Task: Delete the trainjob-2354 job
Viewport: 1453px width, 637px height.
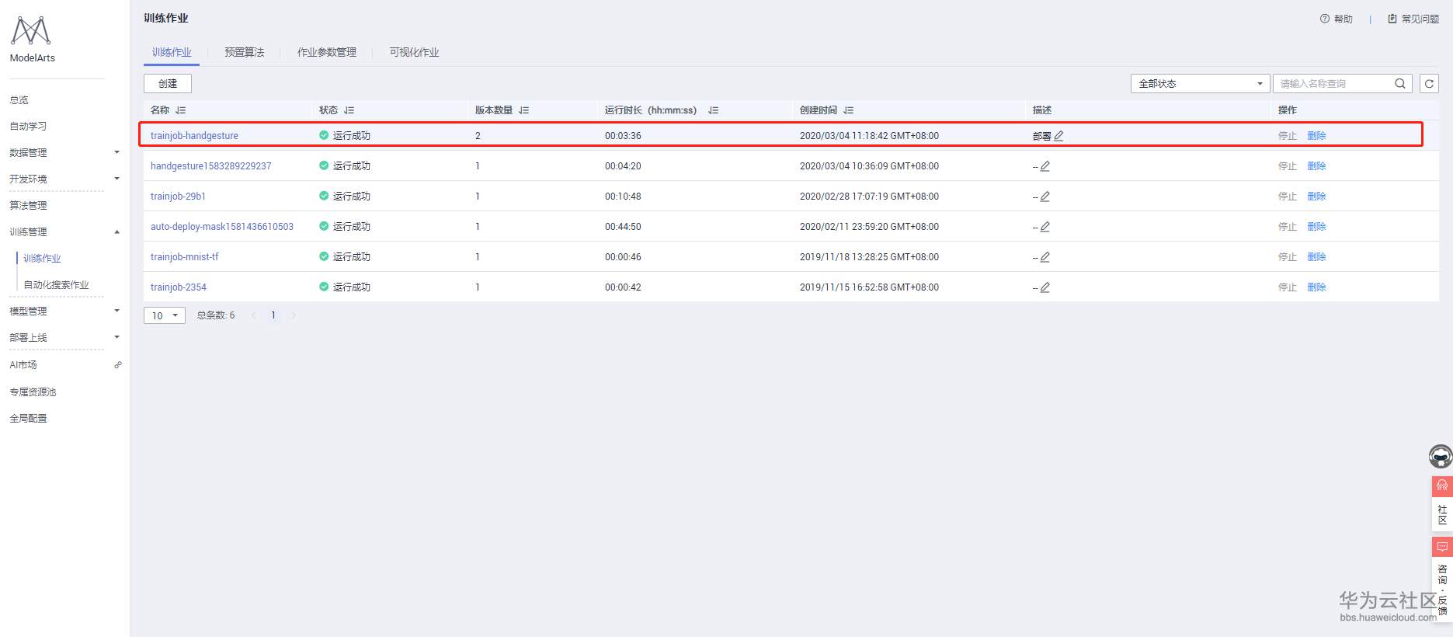Action: (x=1316, y=287)
